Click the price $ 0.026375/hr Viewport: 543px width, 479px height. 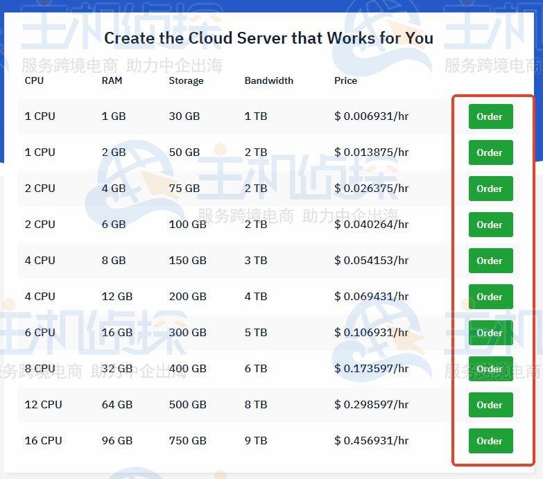(x=371, y=189)
